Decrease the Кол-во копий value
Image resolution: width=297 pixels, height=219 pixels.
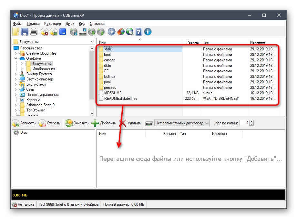pos(251,124)
